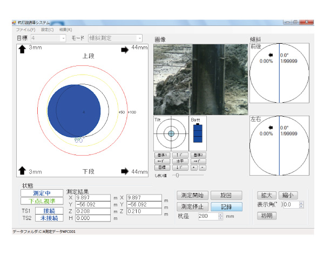Click the しきい値 slider handle
Image resolution: width=324 pixels, height=254 pixels.
177,176
